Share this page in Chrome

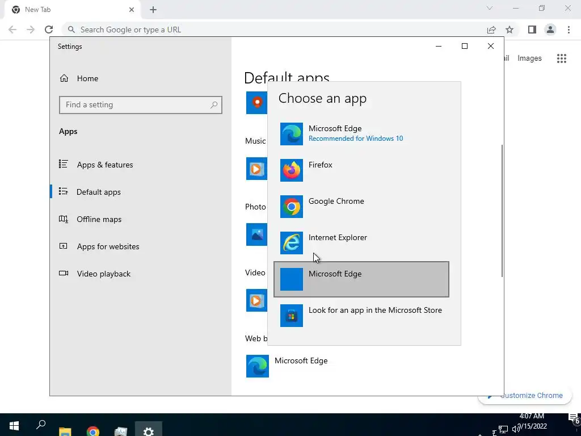(491, 30)
